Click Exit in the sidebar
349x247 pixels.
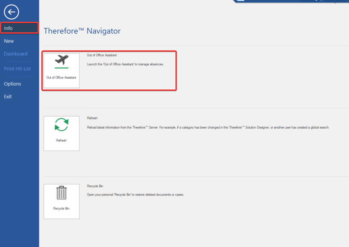pos(8,97)
